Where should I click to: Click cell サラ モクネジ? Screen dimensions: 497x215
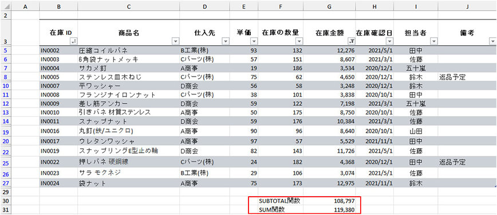pos(128,173)
